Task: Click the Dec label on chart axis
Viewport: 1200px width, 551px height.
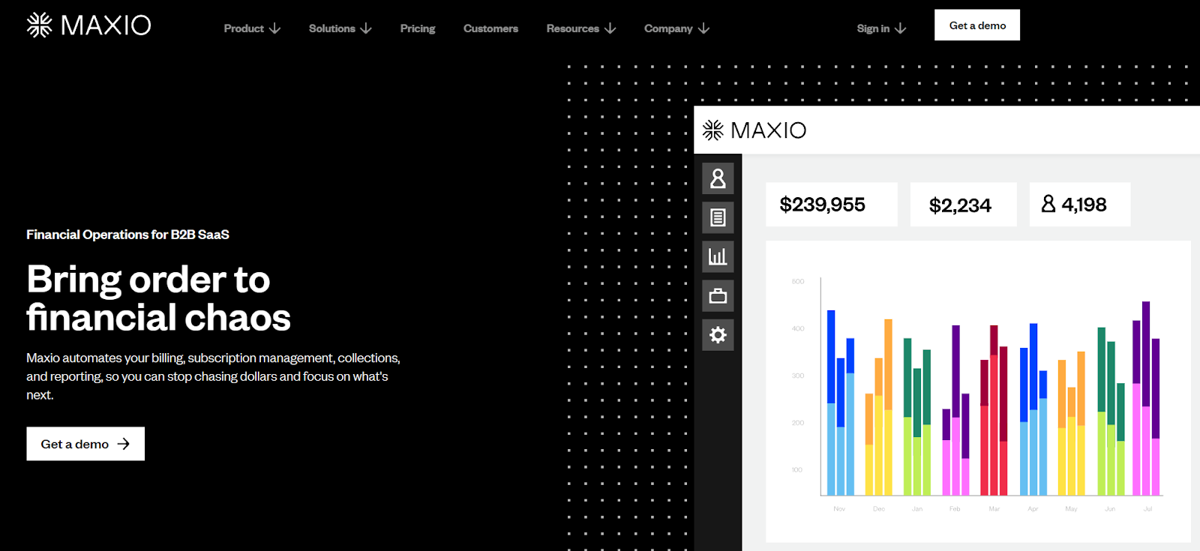Action: 879,509
